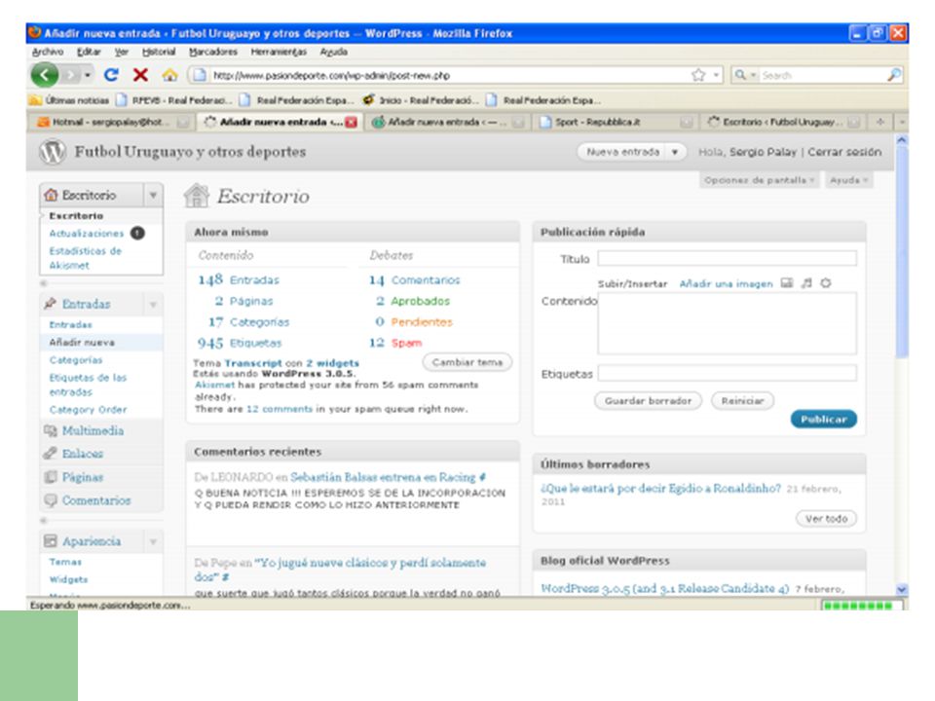Open the Historial menu

(x=159, y=52)
